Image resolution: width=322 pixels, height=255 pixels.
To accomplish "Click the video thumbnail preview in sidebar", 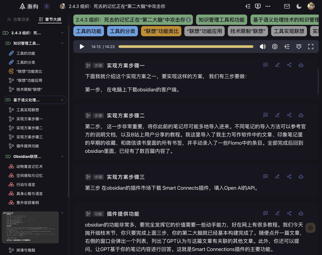I will (30, 227).
